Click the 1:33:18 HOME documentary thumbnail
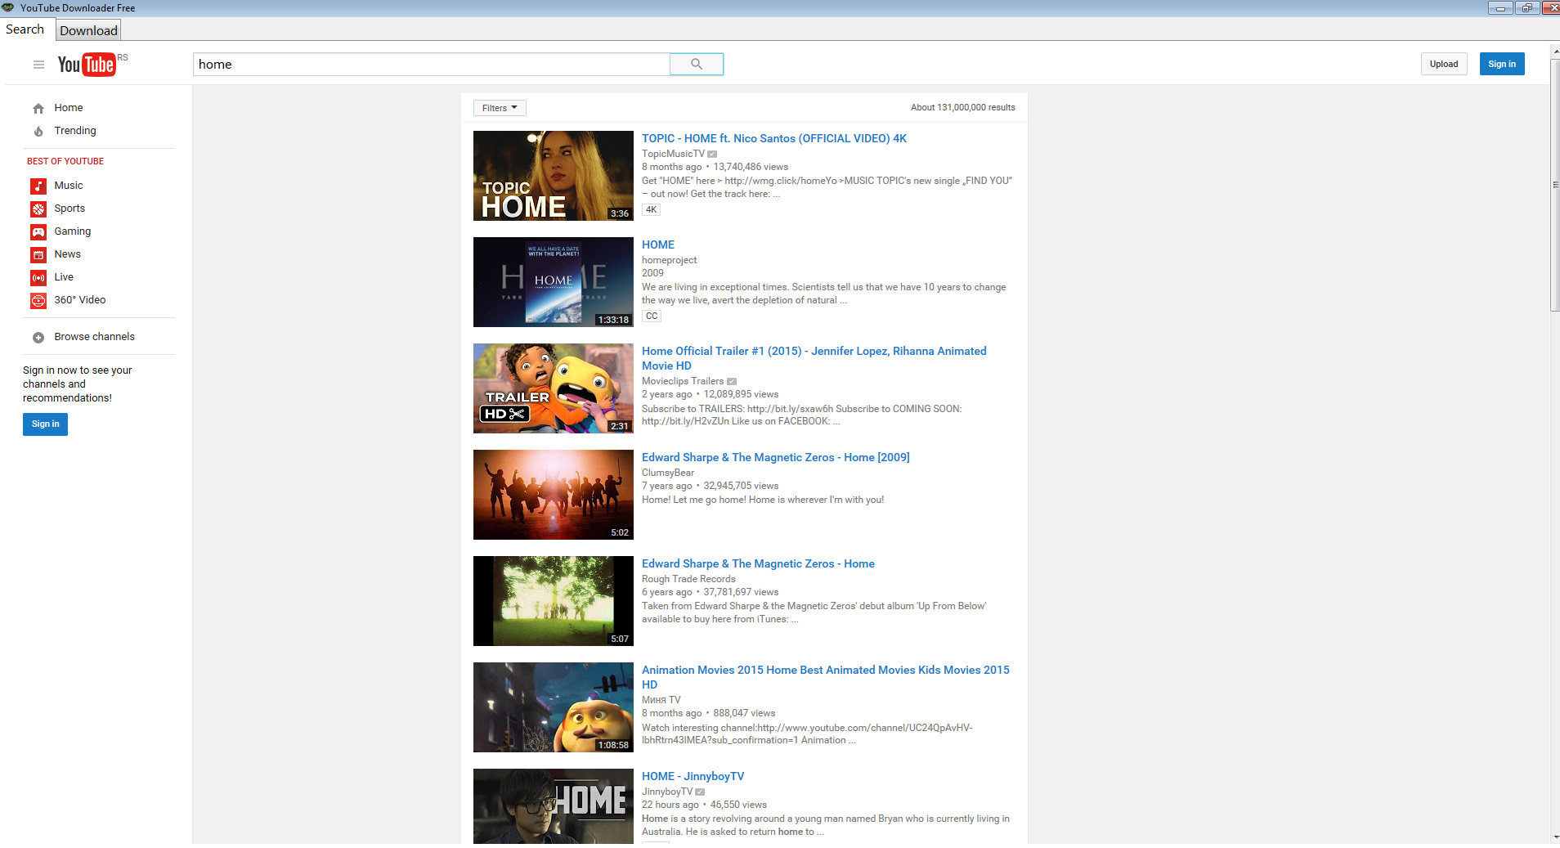Image resolution: width=1560 pixels, height=848 pixels. (x=554, y=282)
